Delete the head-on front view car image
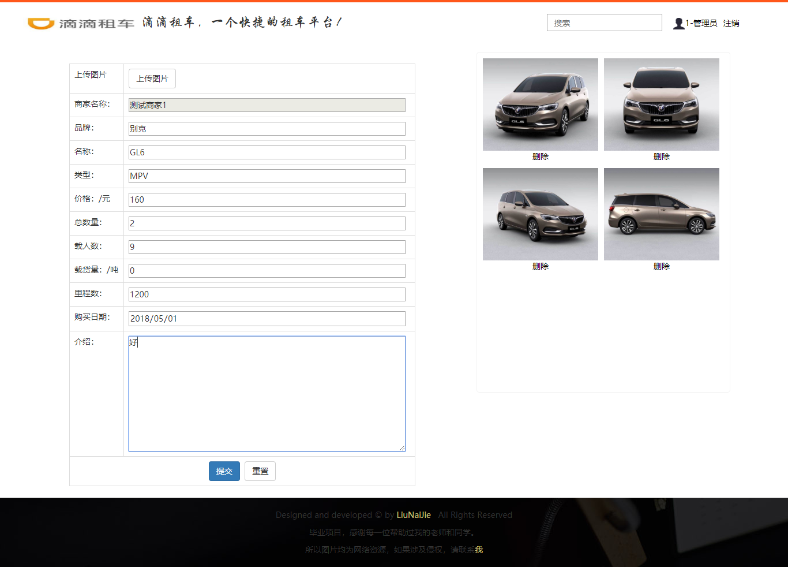Image resolution: width=788 pixels, height=567 pixels. pyautogui.click(x=662, y=156)
